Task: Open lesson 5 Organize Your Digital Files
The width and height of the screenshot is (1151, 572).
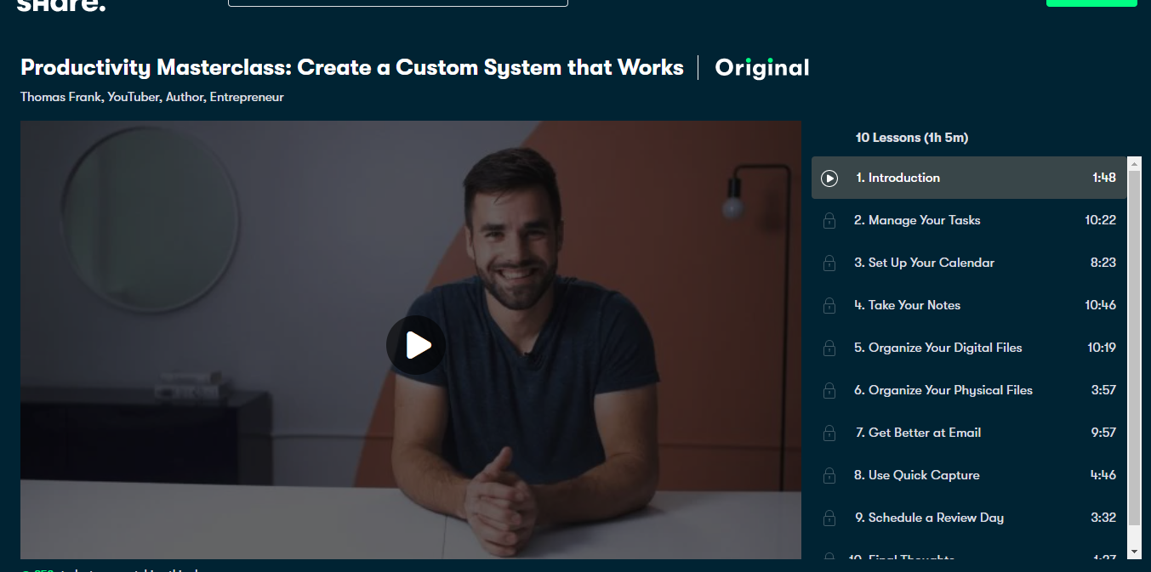Action: coord(969,348)
